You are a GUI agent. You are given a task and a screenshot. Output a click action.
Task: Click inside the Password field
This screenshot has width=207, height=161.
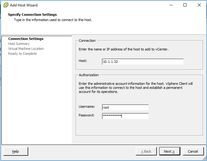pos(125,116)
